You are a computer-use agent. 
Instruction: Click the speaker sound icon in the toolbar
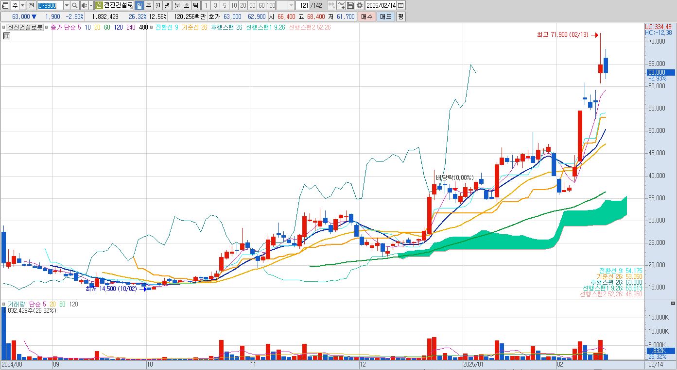point(84,5)
